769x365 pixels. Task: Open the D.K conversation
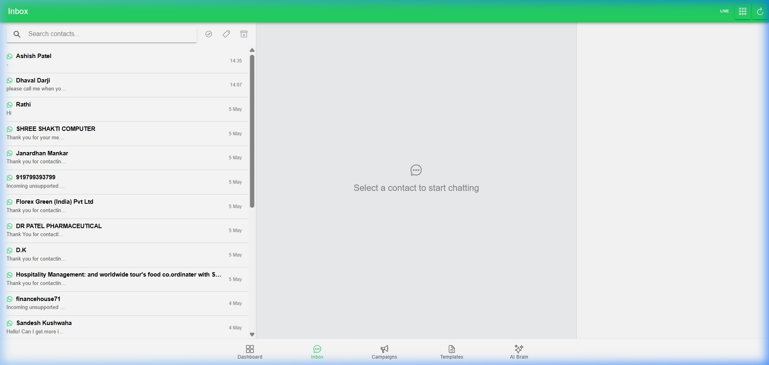[127, 255]
